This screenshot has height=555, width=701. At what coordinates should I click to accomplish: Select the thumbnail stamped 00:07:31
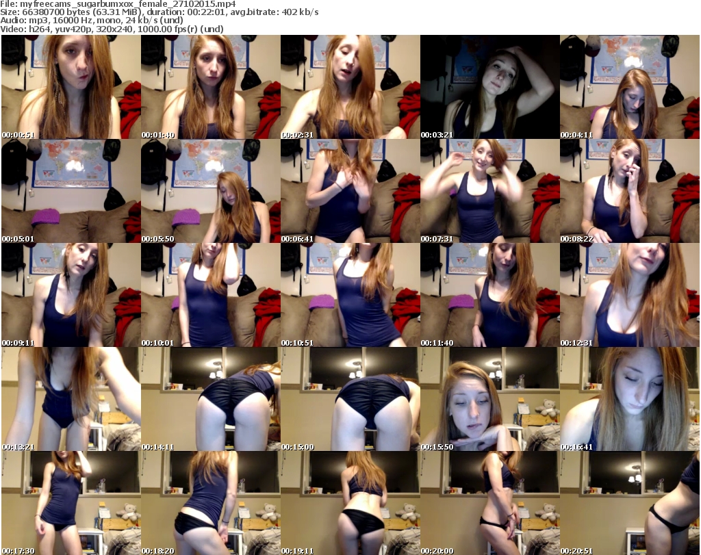click(x=490, y=191)
